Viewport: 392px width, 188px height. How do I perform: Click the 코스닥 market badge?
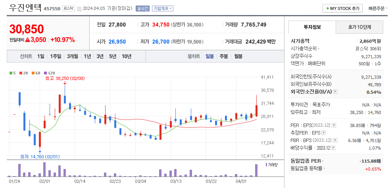(68, 8)
